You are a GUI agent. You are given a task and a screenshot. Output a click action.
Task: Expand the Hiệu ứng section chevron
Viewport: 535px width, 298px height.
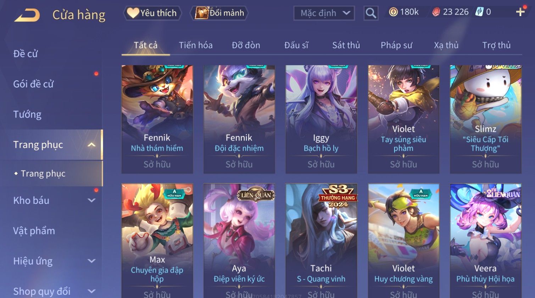(x=91, y=261)
